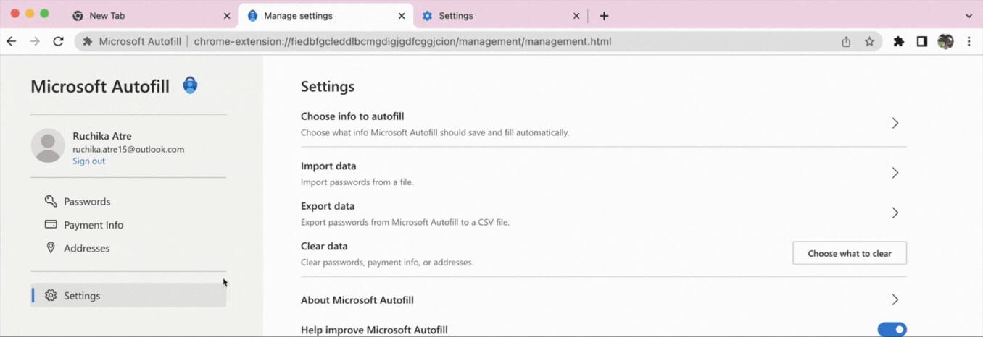
Task: Disable Help improve Microsoft Autofill toggle
Action: point(892,330)
